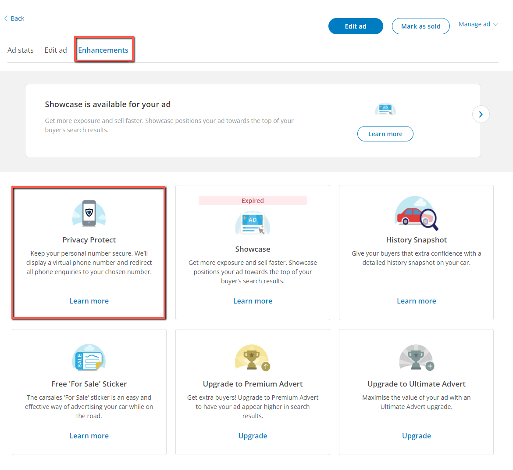Open Learn more under Free 'For Sale' Sticker
This screenshot has width=513, height=470.
(89, 436)
